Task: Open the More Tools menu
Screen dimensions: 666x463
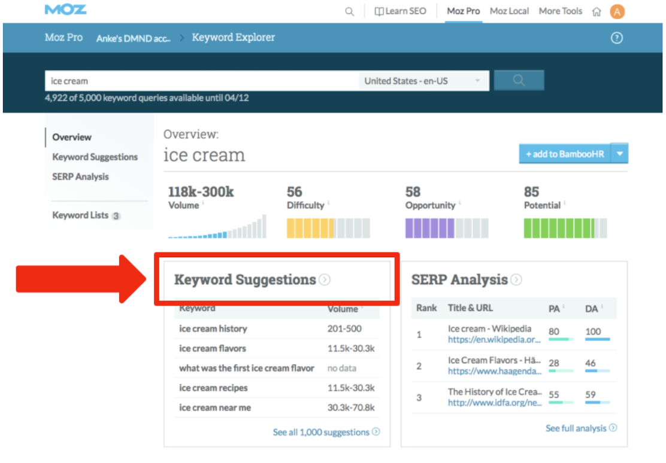Action: pos(560,11)
